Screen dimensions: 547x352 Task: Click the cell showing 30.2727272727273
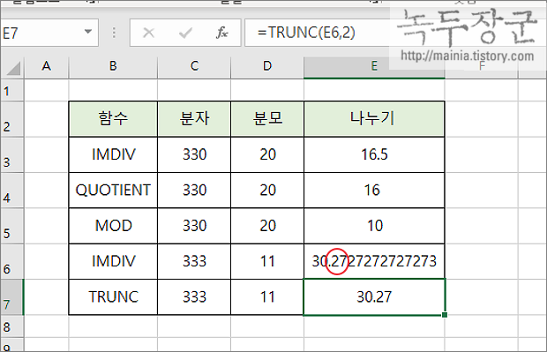[374, 261]
